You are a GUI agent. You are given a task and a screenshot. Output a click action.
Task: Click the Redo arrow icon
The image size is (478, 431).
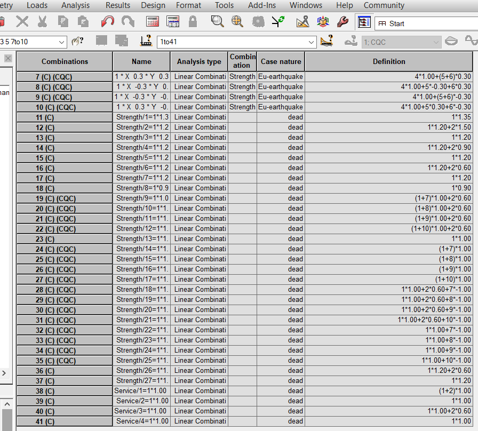click(128, 21)
